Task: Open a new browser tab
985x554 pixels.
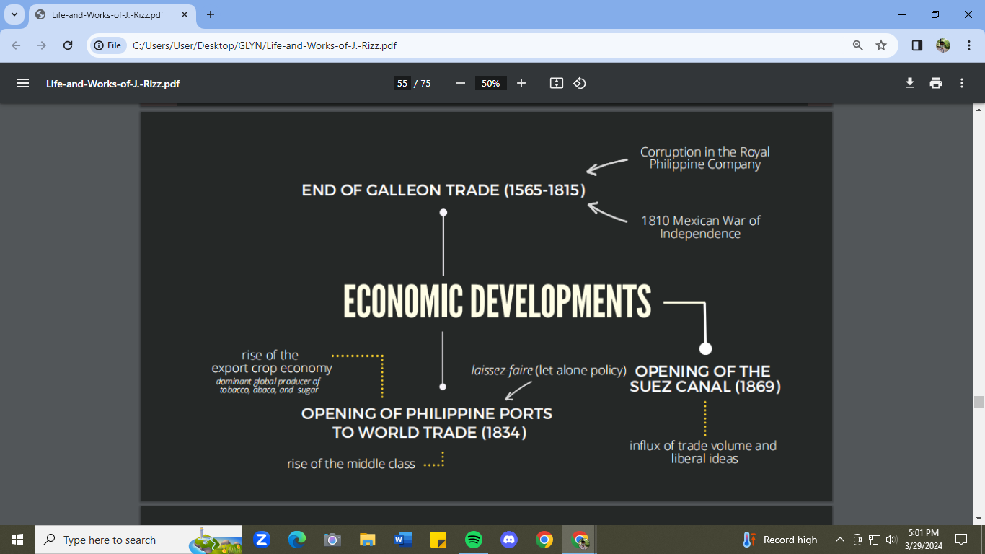Action: coord(211,14)
